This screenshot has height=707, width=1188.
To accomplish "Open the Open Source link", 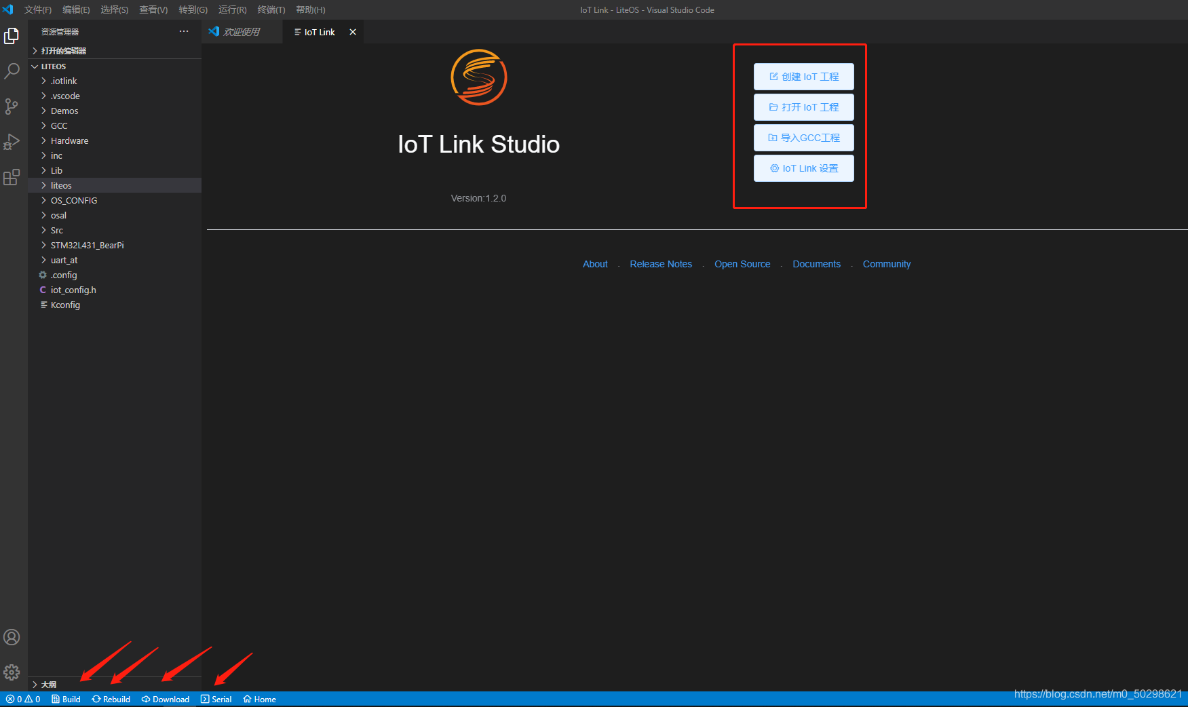I will pos(742,264).
